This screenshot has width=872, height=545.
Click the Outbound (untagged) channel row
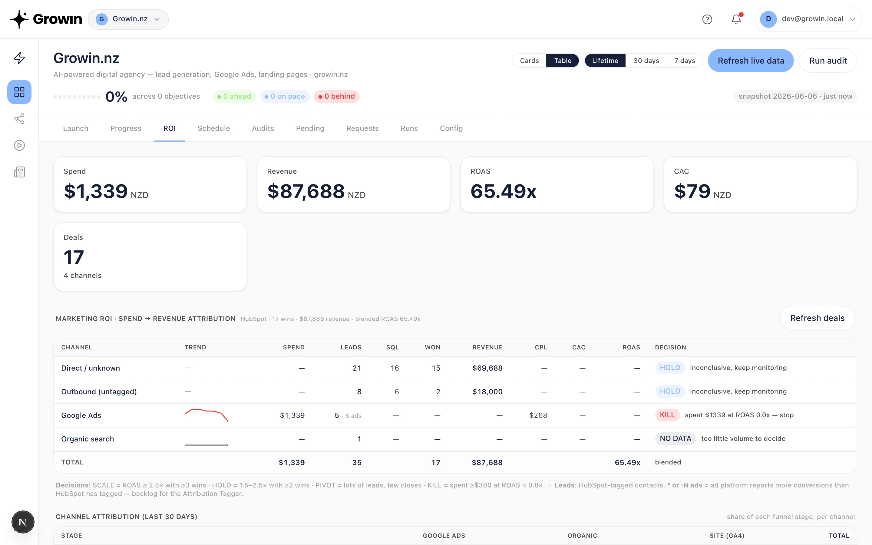455,392
